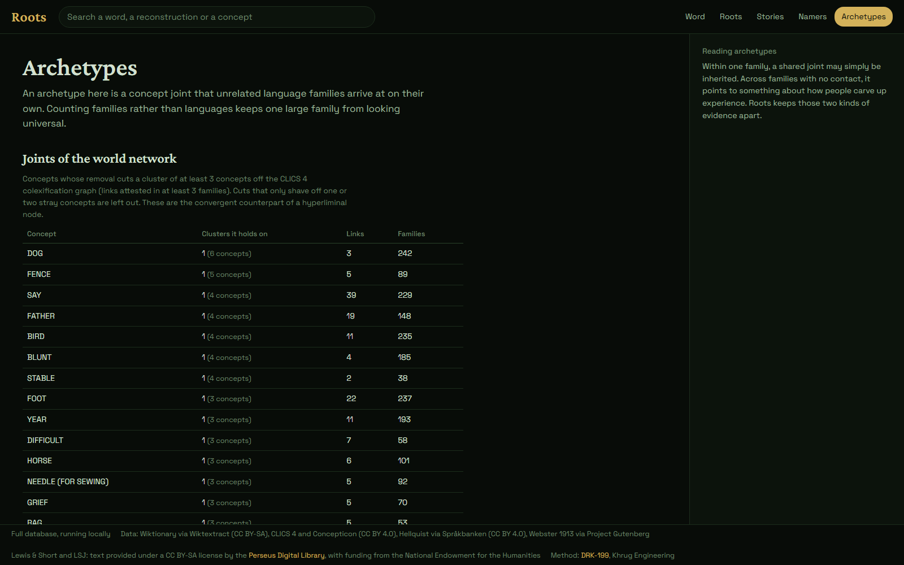Click the 1 (5 concepts) cell for FENCE
Image resolution: width=904 pixels, height=565 pixels.
point(227,274)
